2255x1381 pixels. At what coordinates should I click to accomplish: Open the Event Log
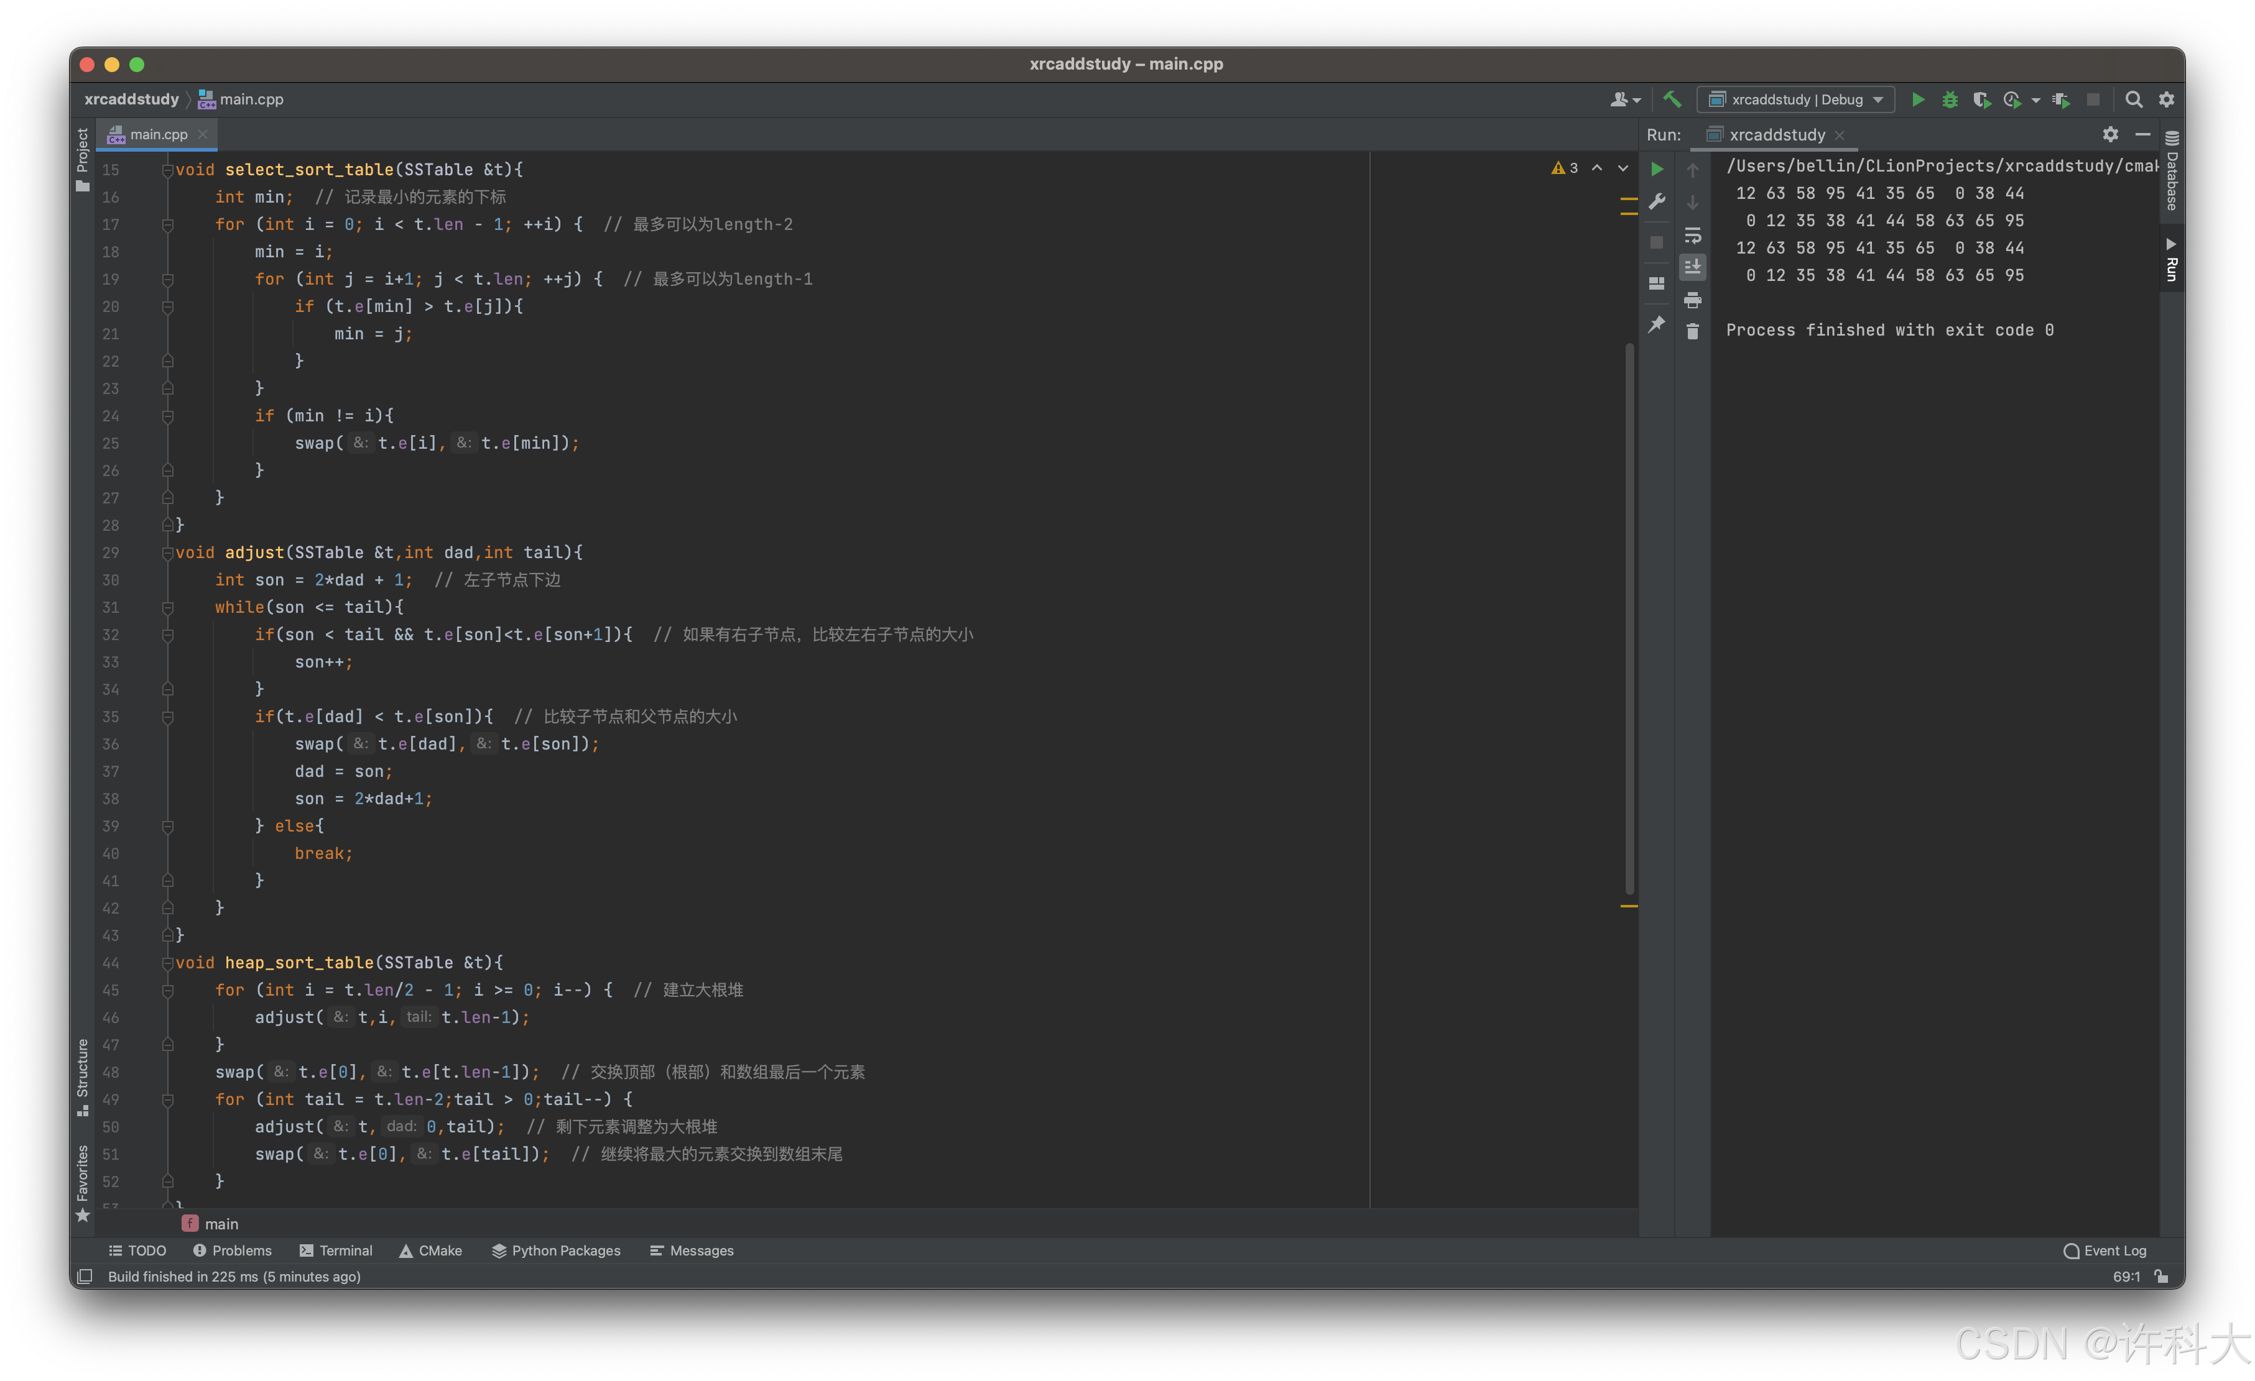click(x=2105, y=1250)
